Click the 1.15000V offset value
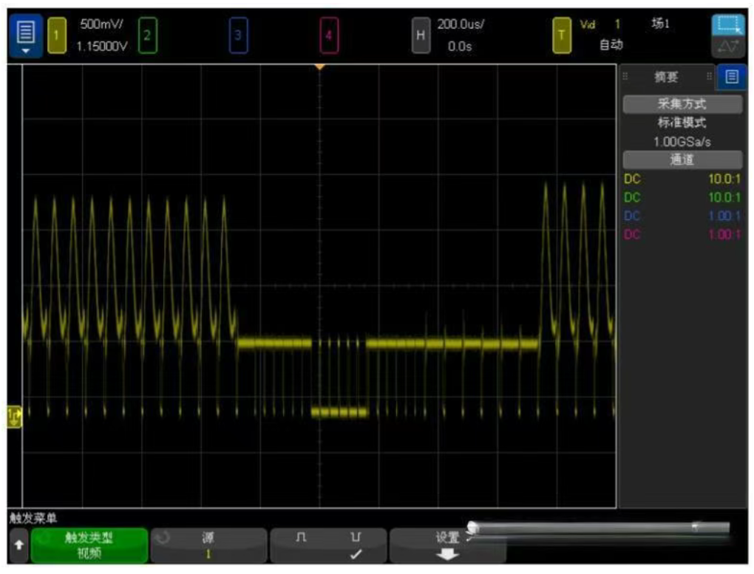The width and height of the screenshot is (754, 574). point(102,47)
